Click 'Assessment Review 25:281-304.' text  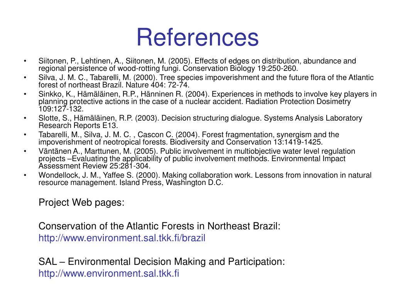click(x=95, y=166)
